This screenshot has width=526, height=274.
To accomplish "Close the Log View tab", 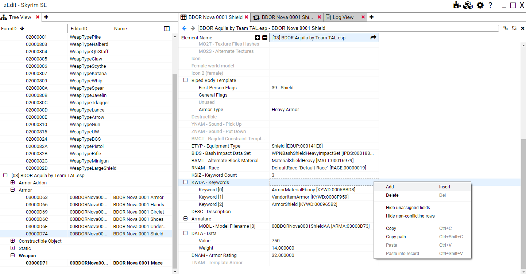I will [x=363, y=17].
